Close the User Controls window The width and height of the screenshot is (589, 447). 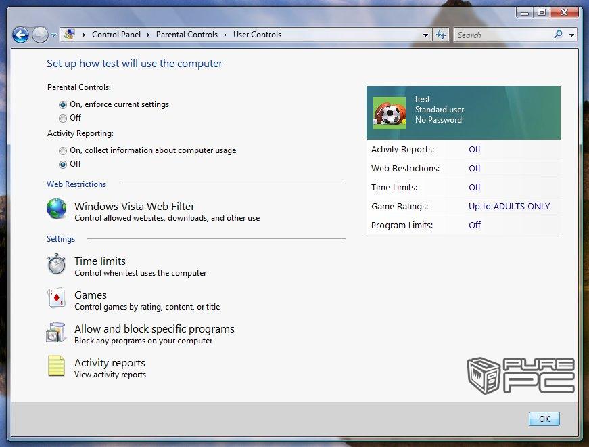point(564,12)
